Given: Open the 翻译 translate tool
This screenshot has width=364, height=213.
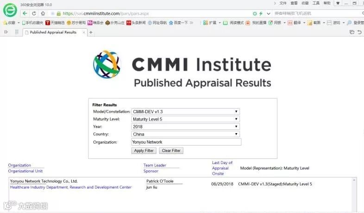Looking at the screenshot, I should tap(295, 23).
